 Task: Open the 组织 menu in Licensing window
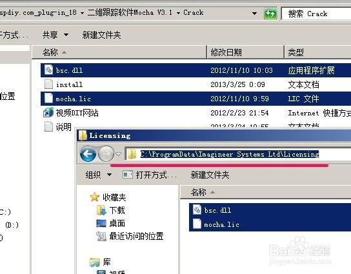click(x=99, y=175)
